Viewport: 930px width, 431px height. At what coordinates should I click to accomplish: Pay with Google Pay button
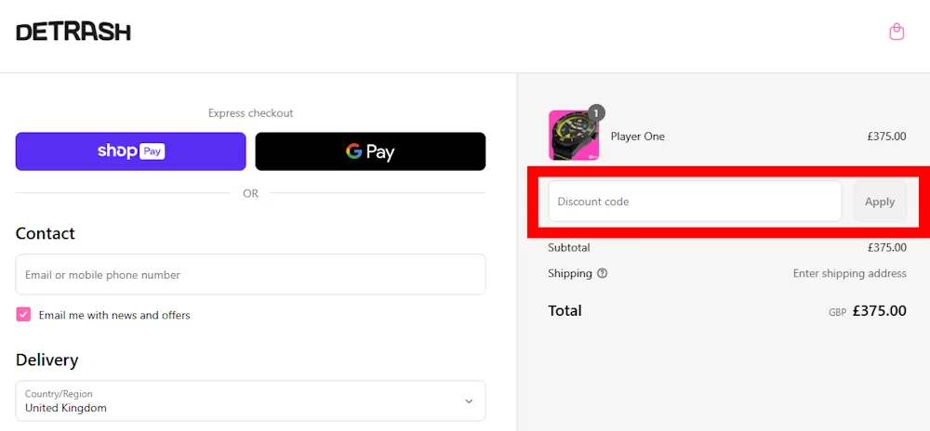pyautogui.click(x=370, y=151)
